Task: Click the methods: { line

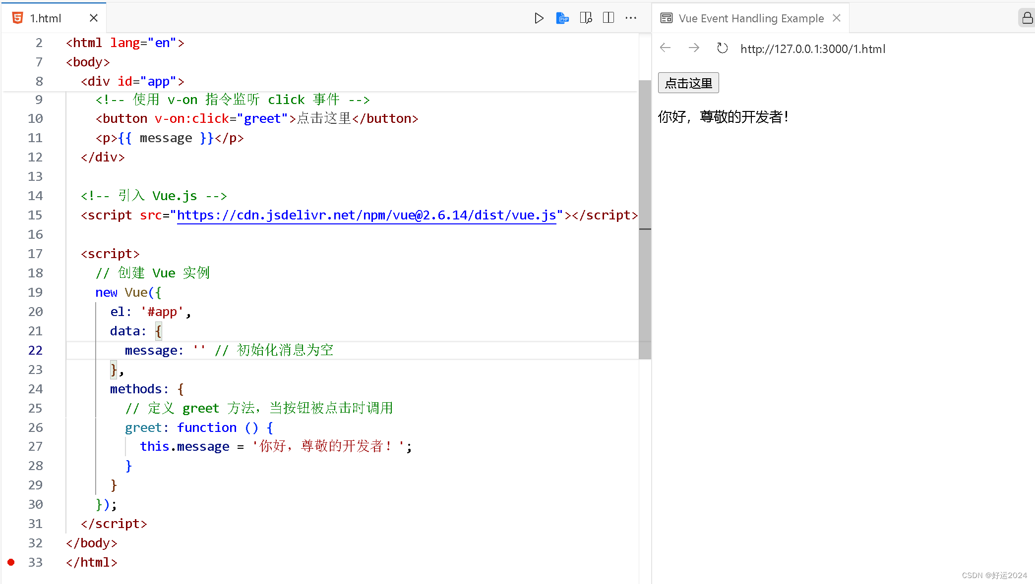Action: pyautogui.click(x=147, y=389)
